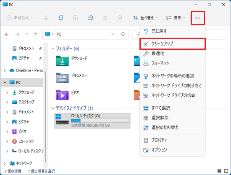231x175 pixels.
Task: Go back with the left arrow
Action: [x=7, y=34]
